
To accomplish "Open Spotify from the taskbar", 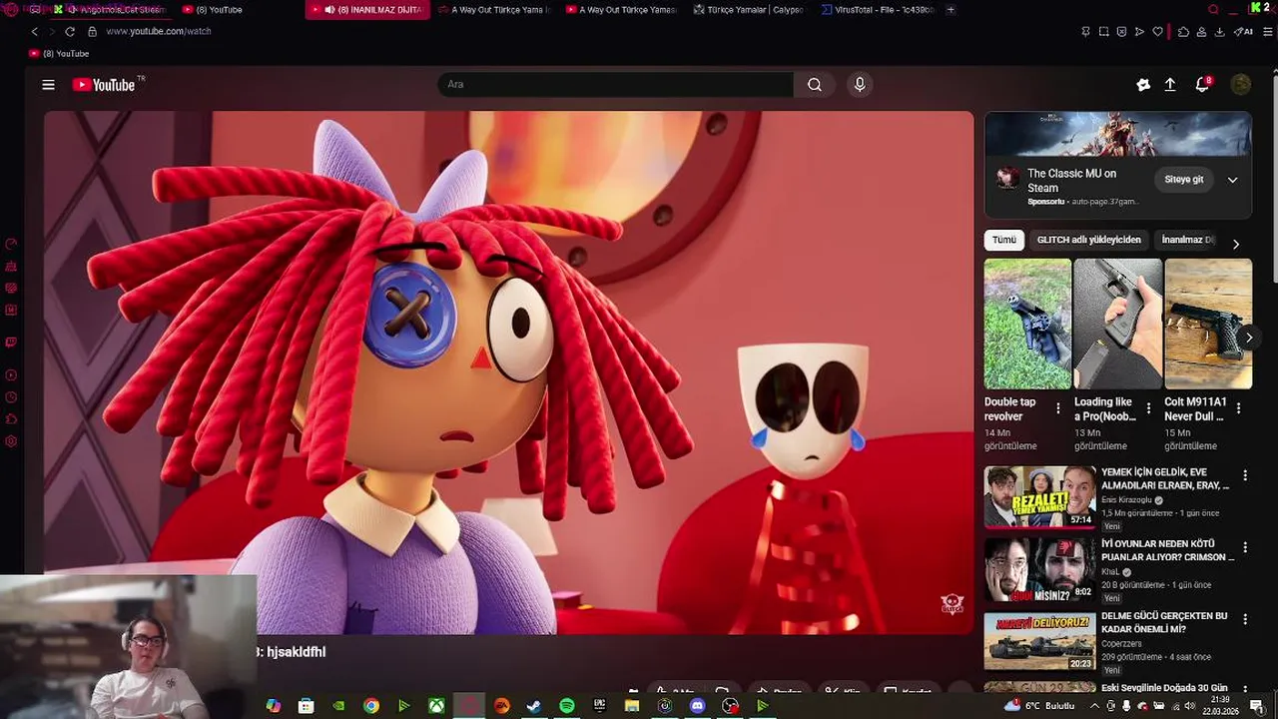I will pos(567,706).
